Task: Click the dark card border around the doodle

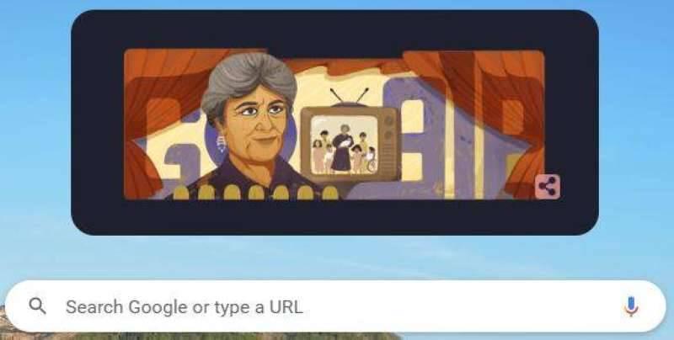Action: coord(334,217)
